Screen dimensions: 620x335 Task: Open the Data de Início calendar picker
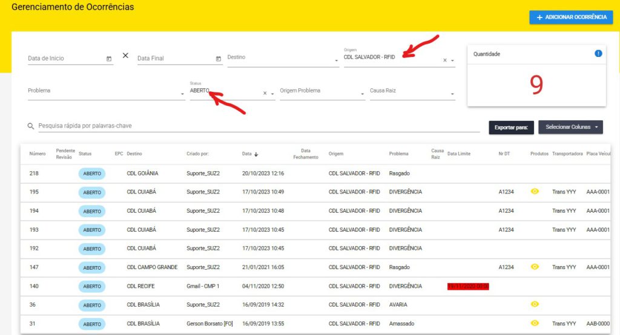coord(109,59)
